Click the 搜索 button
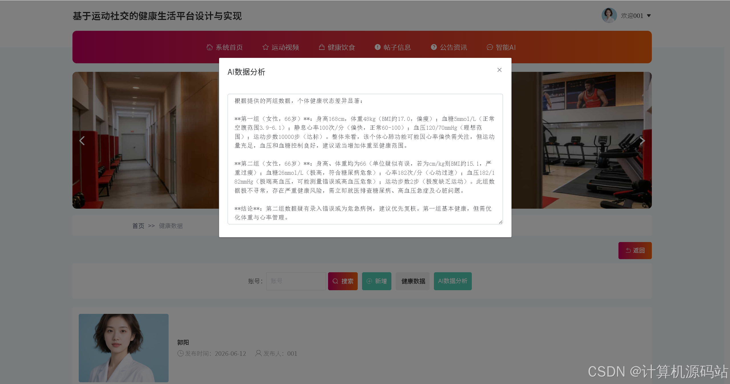 coord(343,281)
